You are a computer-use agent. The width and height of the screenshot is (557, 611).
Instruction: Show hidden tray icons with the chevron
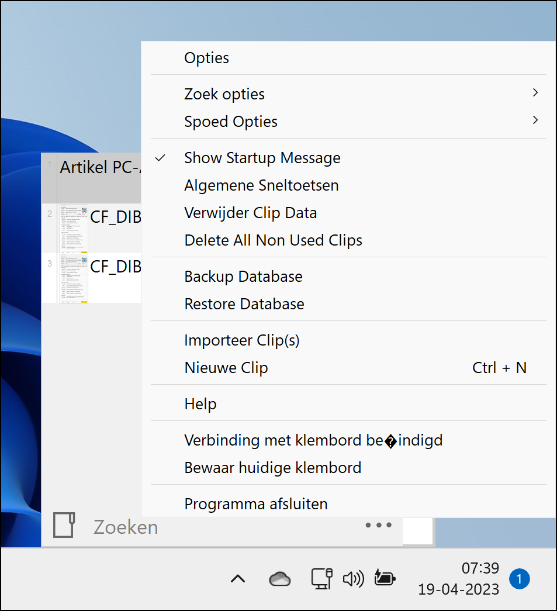[238, 579]
